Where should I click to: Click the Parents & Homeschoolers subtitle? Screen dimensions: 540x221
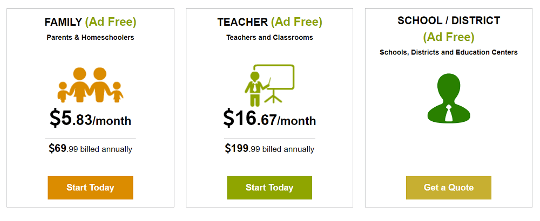90,38
